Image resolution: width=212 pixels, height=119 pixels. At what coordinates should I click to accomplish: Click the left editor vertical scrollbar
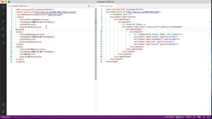[x=96, y=45]
